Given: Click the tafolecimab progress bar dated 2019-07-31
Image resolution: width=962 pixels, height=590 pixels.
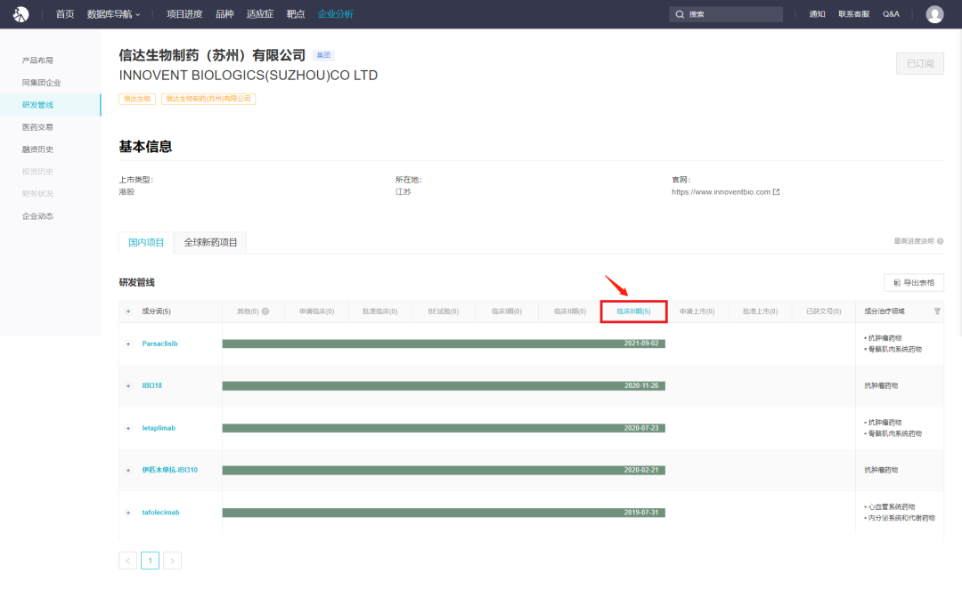Looking at the screenshot, I should point(444,513).
